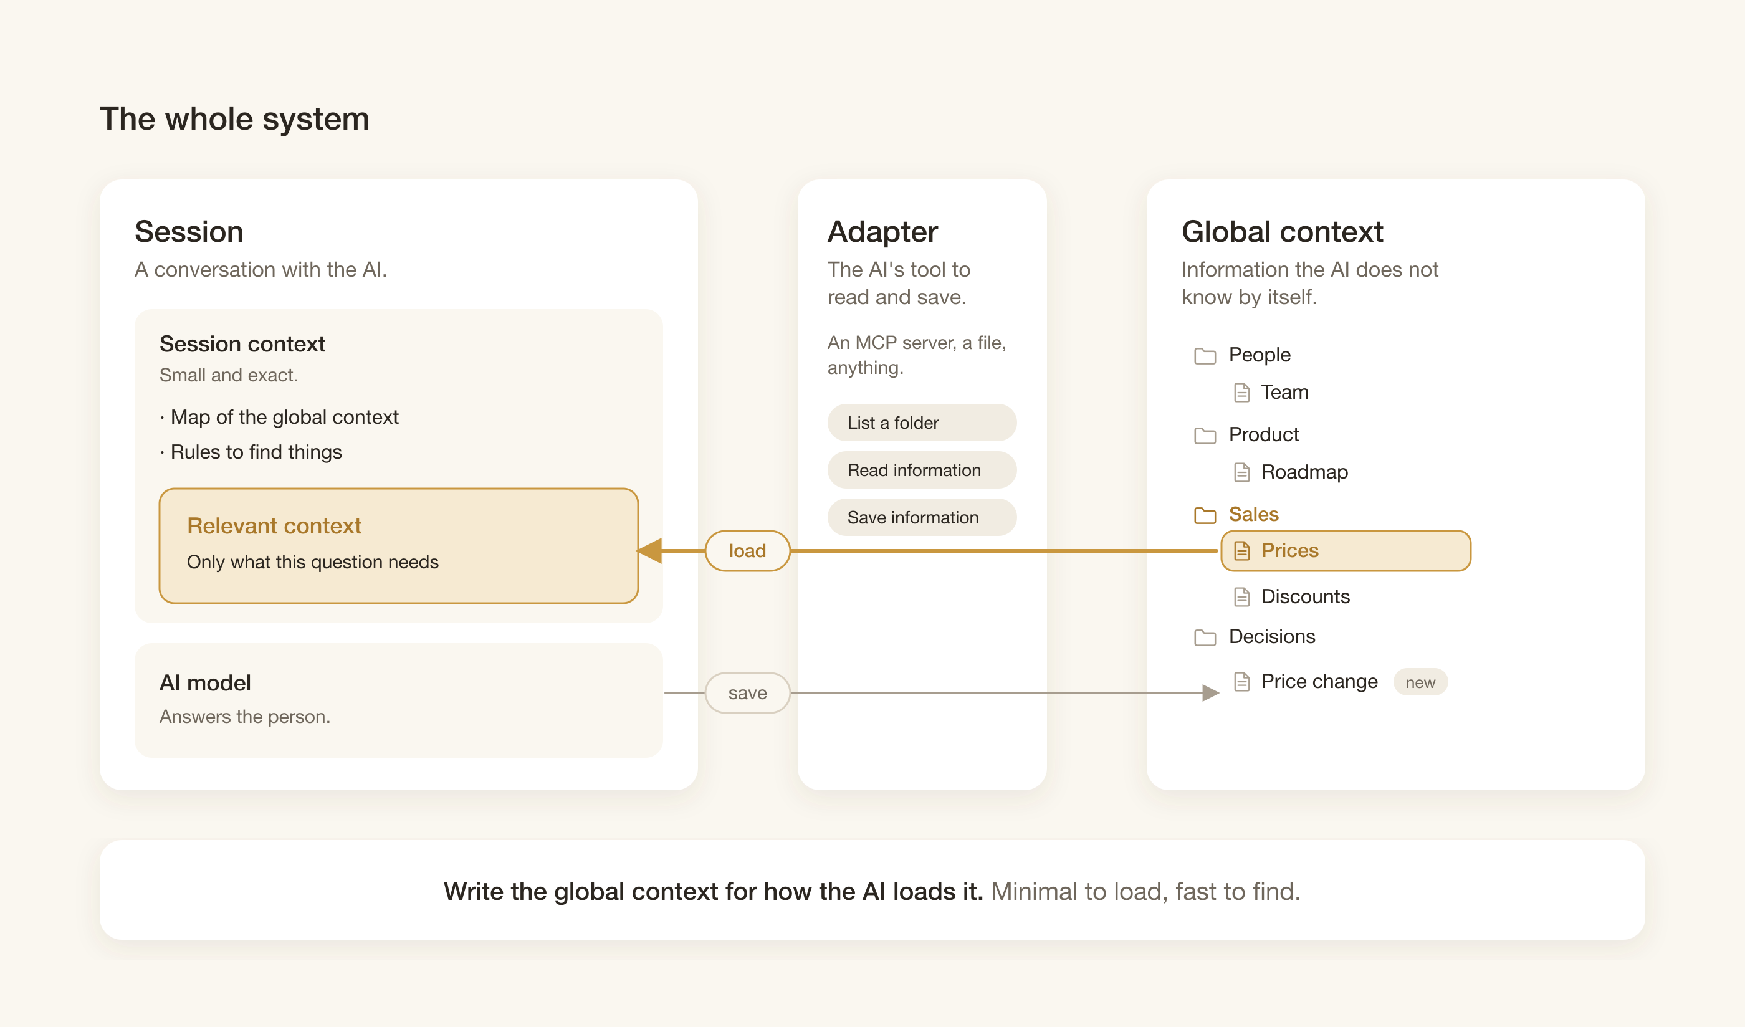Open the Decisions folder label

[1272, 636]
